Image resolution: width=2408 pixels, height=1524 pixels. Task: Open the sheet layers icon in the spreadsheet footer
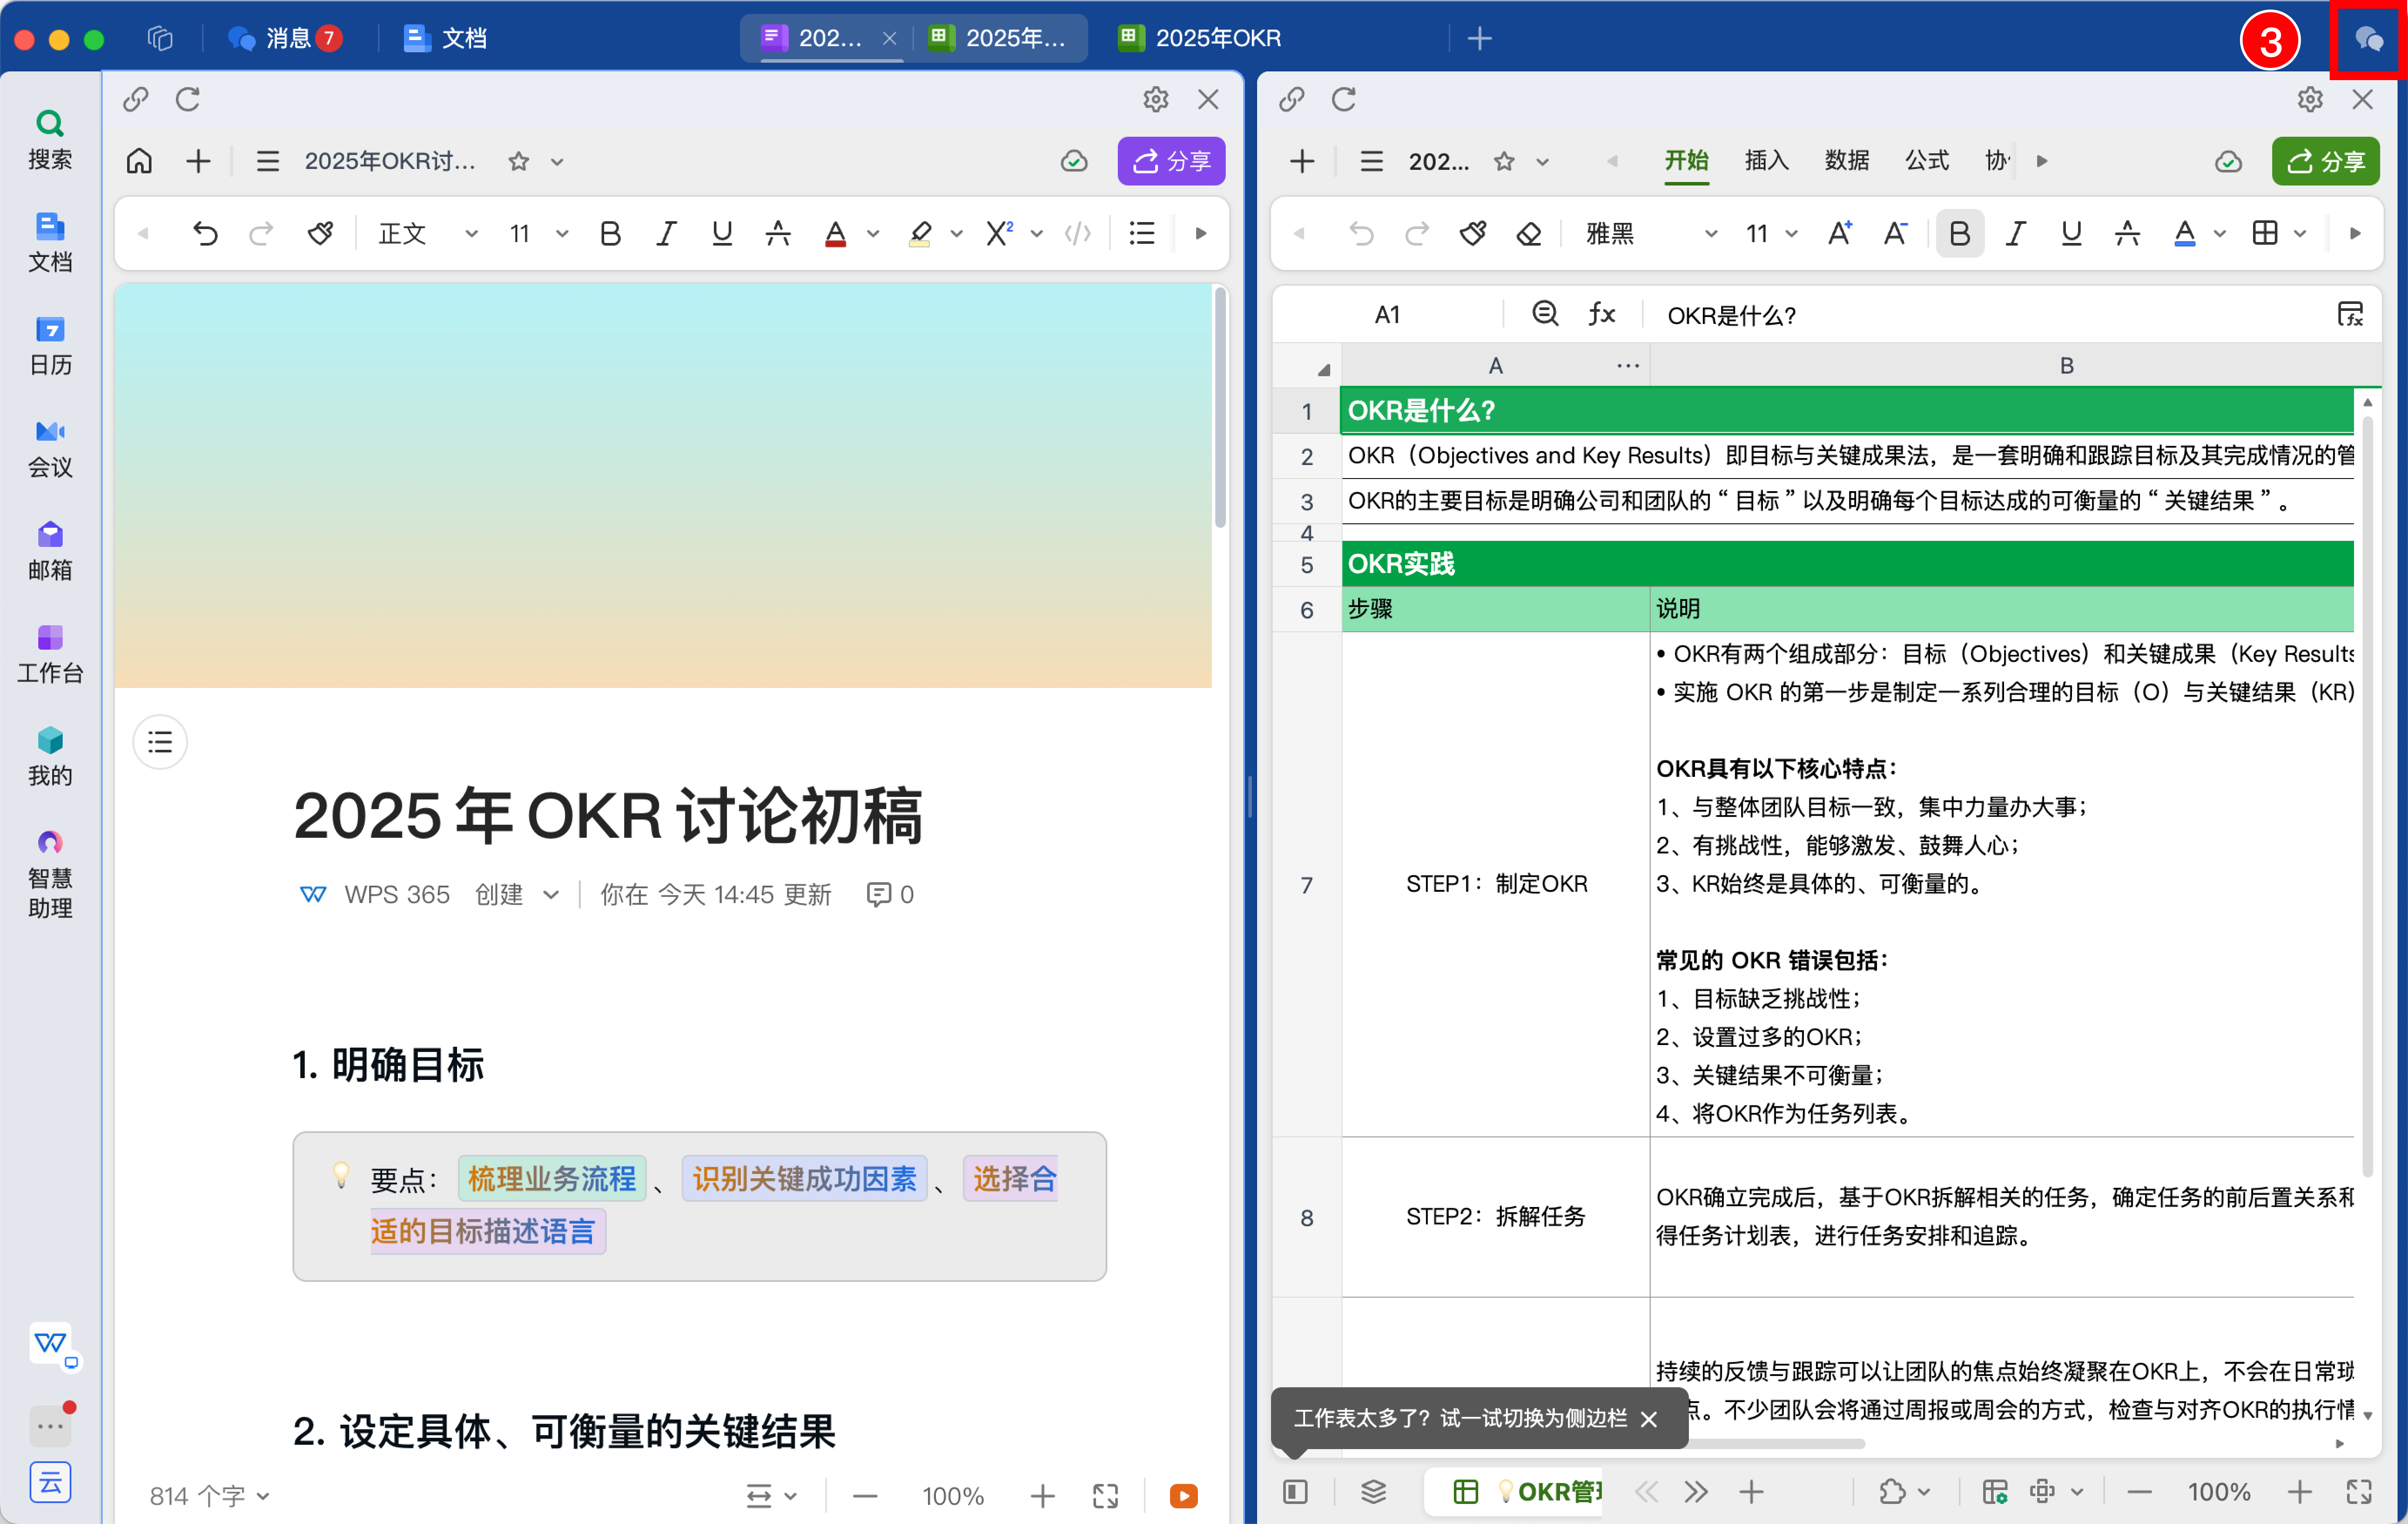1374,1492
